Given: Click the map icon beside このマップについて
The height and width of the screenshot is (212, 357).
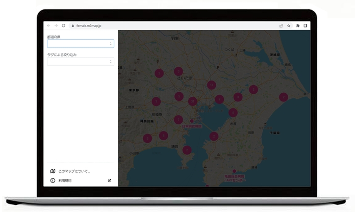Looking at the screenshot, I should coord(53,171).
